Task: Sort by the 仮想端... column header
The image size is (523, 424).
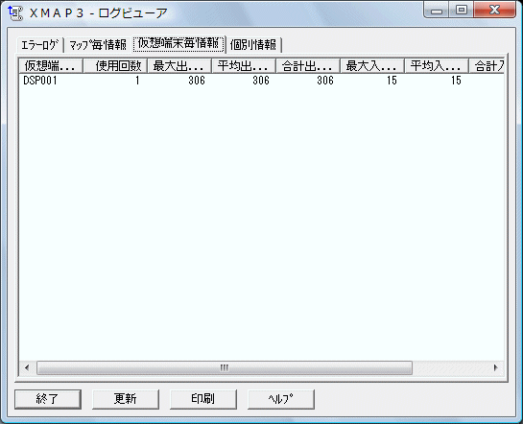Action: tap(51, 66)
